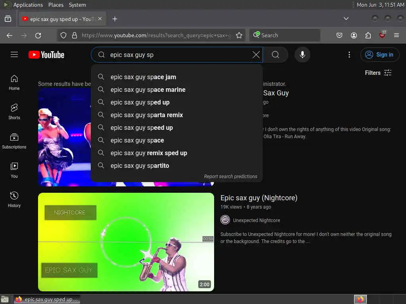Reload the page in Firefox
This screenshot has width=406, height=304.
tap(38, 35)
